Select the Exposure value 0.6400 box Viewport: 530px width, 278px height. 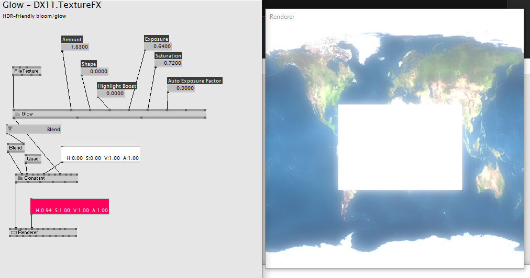[158, 46]
